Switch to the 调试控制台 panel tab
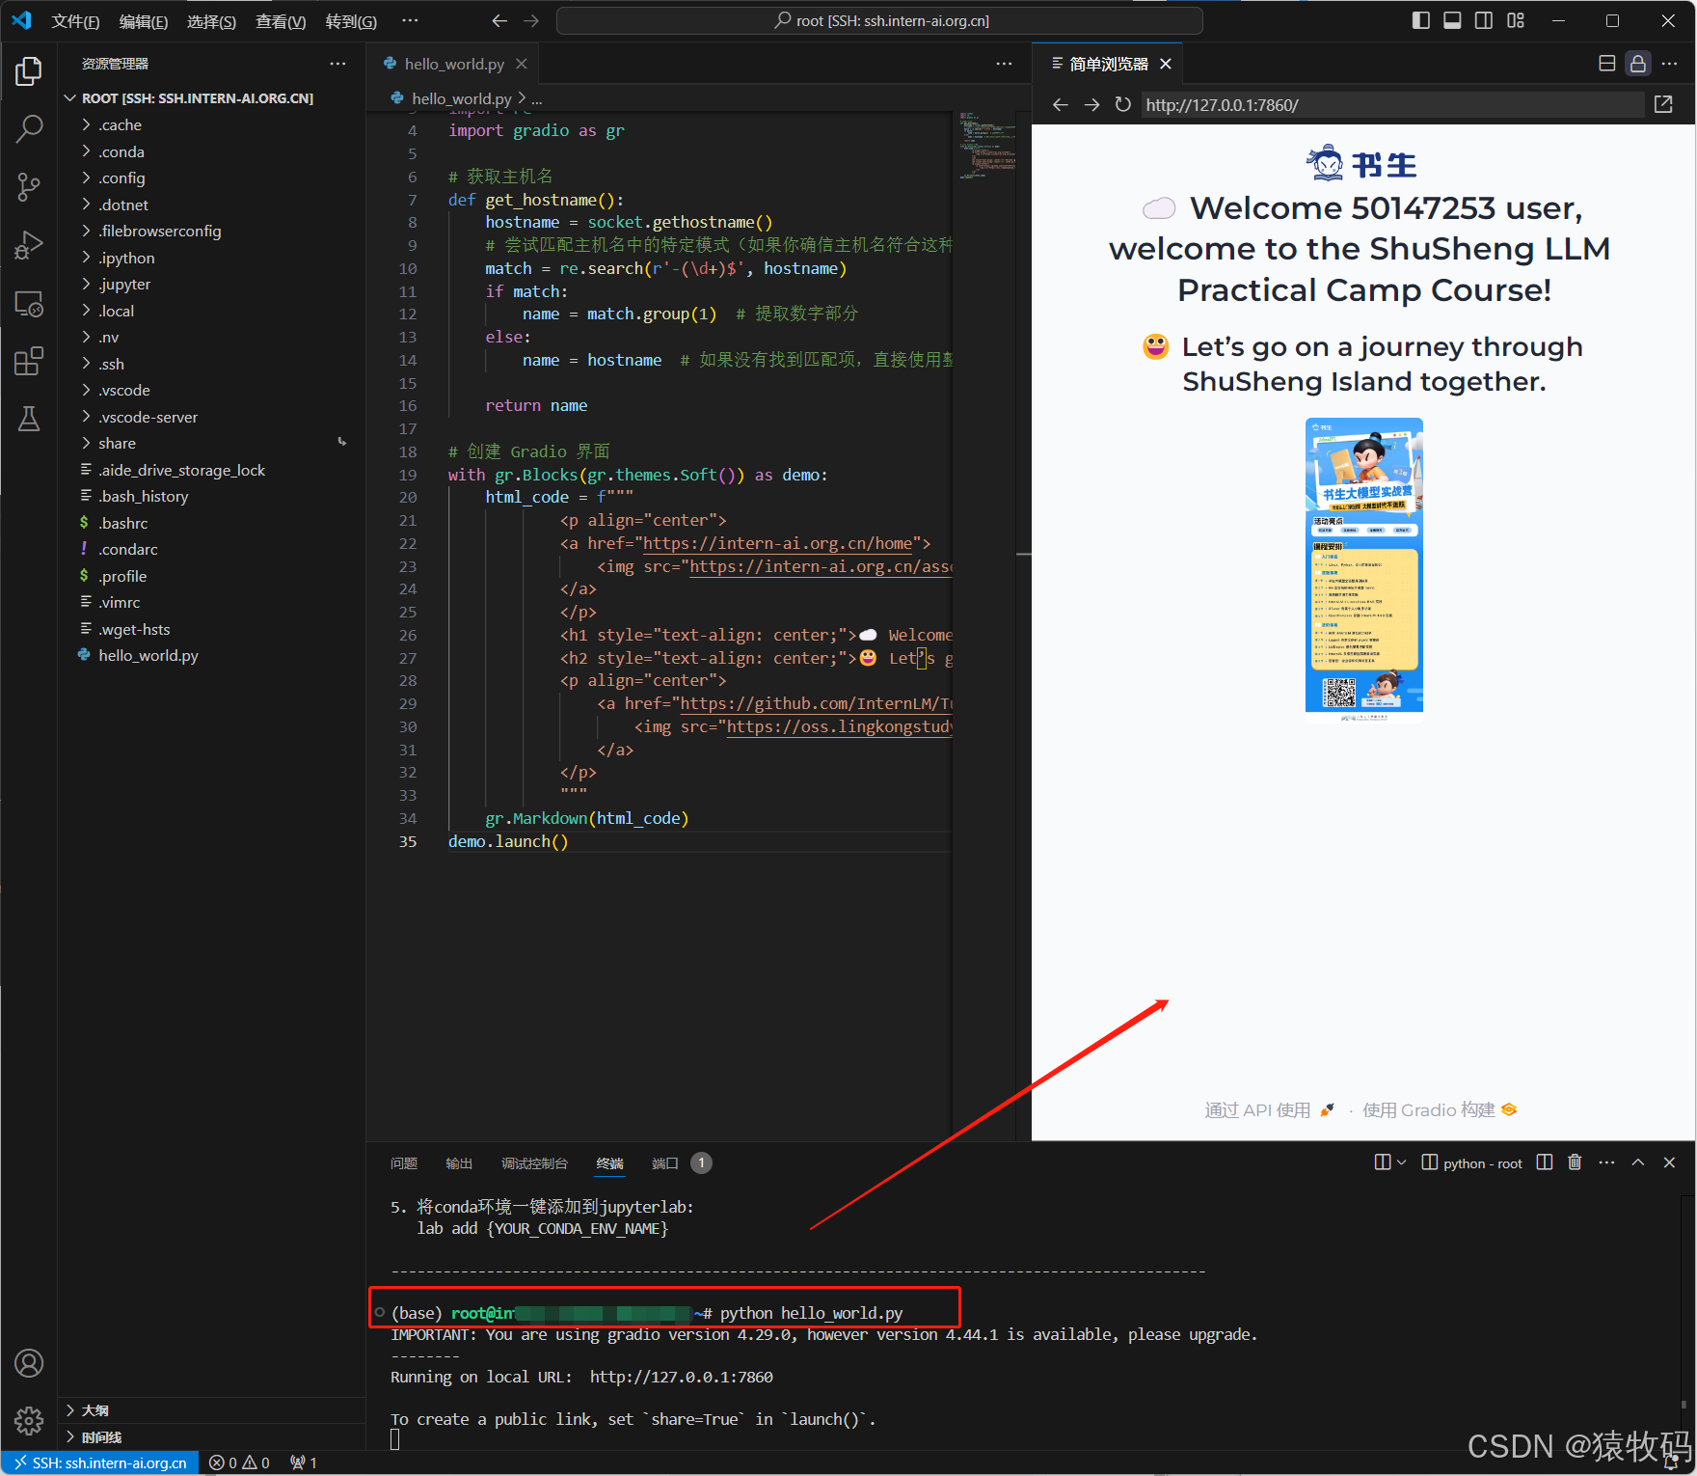Image resolution: width=1697 pixels, height=1476 pixels. click(x=534, y=1163)
